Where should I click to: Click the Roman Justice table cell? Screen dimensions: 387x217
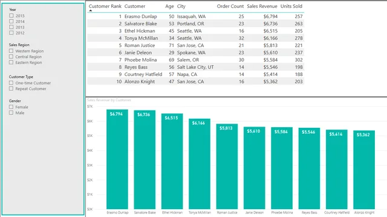(140, 45)
